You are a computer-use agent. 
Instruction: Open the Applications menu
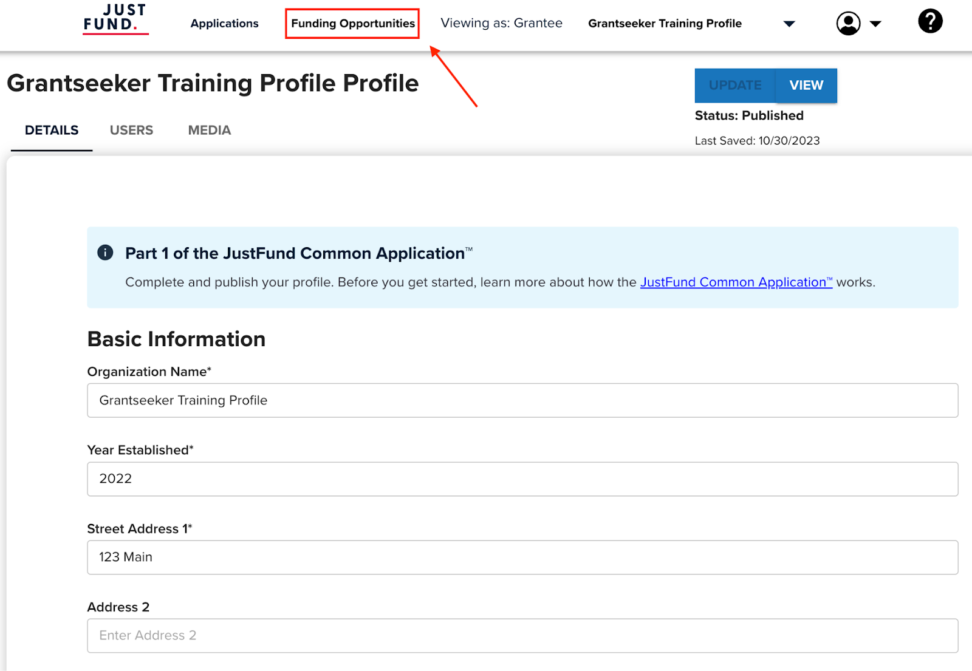point(224,24)
